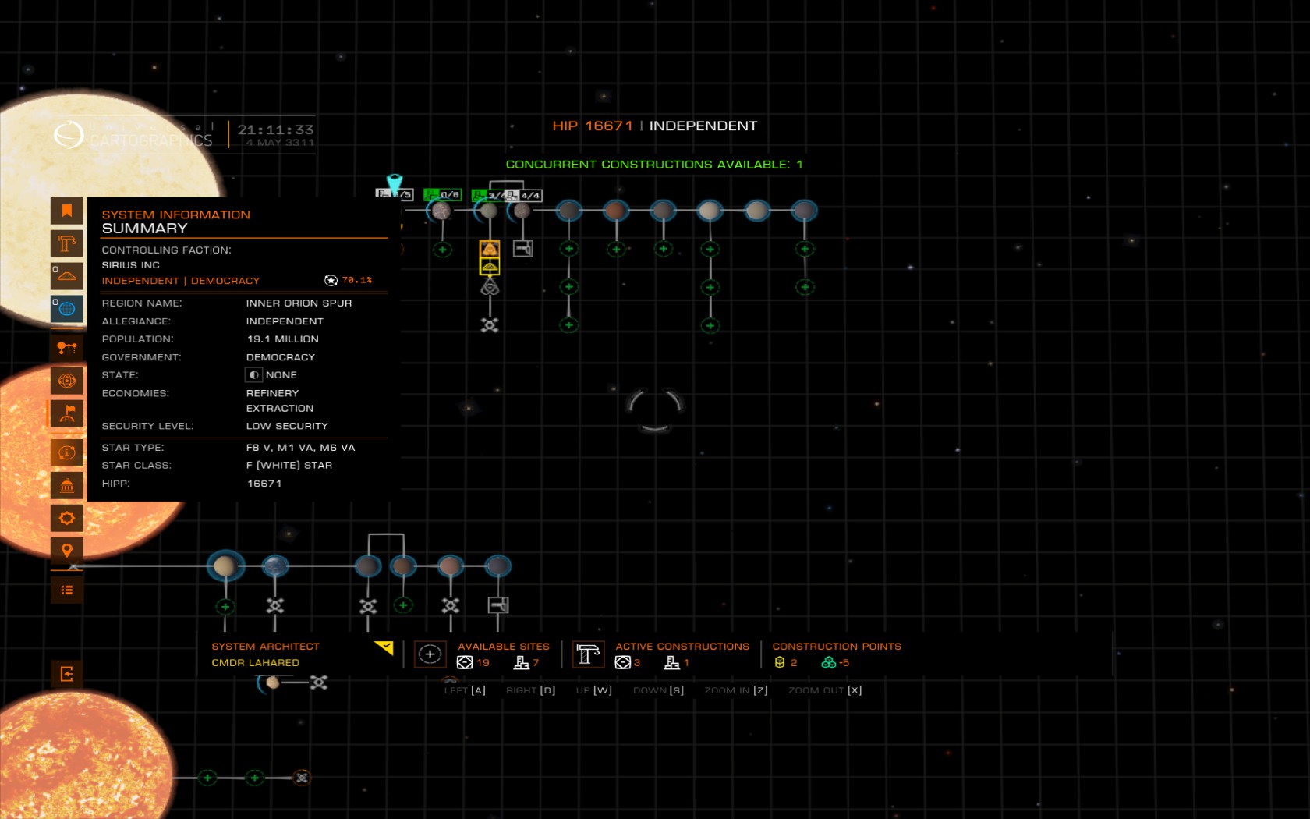Open the bookmarks icon in the sidebar

[x=67, y=211]
